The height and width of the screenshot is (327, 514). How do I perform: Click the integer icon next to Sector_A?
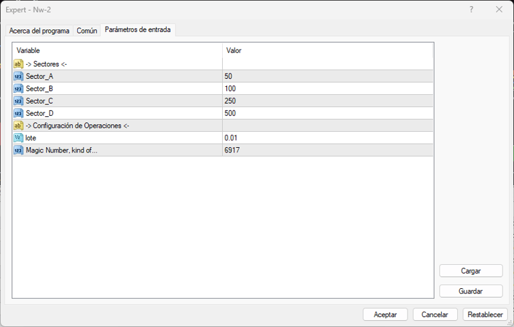point(18,76)
